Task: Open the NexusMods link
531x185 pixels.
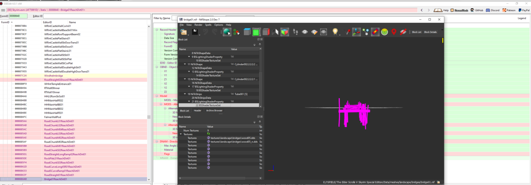Action: [x=462, y=10]
